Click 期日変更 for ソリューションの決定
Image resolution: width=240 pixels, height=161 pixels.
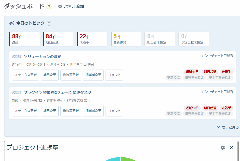pos(50,75)
